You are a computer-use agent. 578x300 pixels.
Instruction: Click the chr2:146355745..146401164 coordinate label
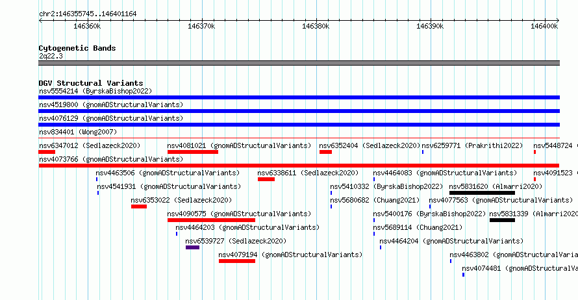[x=88, y=14]
